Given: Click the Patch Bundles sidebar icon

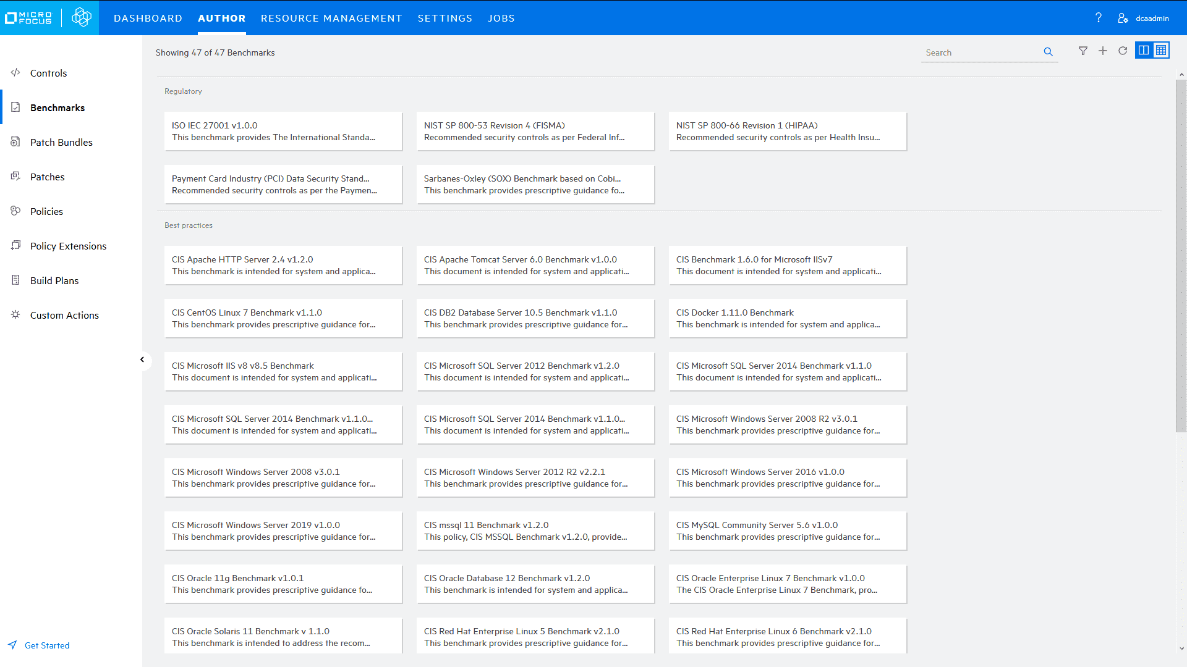Looking at the screenshot, I should 15,142.
